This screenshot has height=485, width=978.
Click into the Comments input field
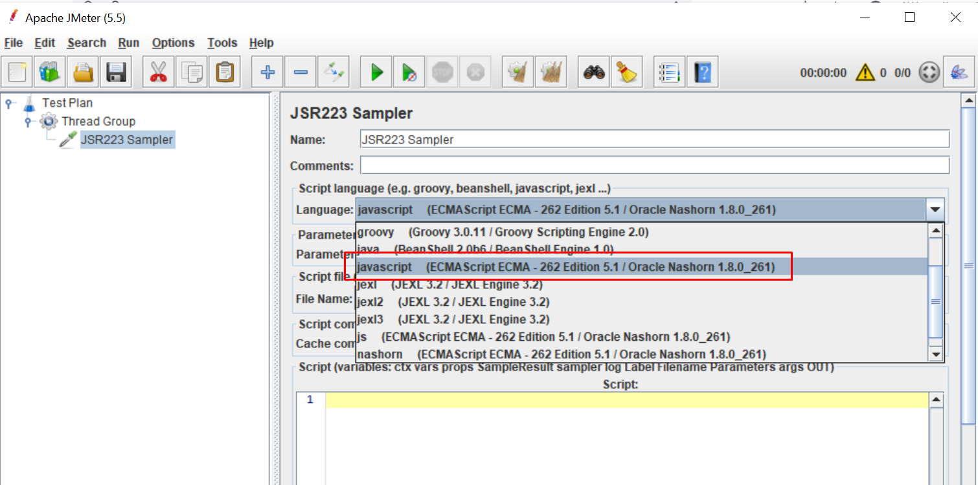(x=655, y=165)
